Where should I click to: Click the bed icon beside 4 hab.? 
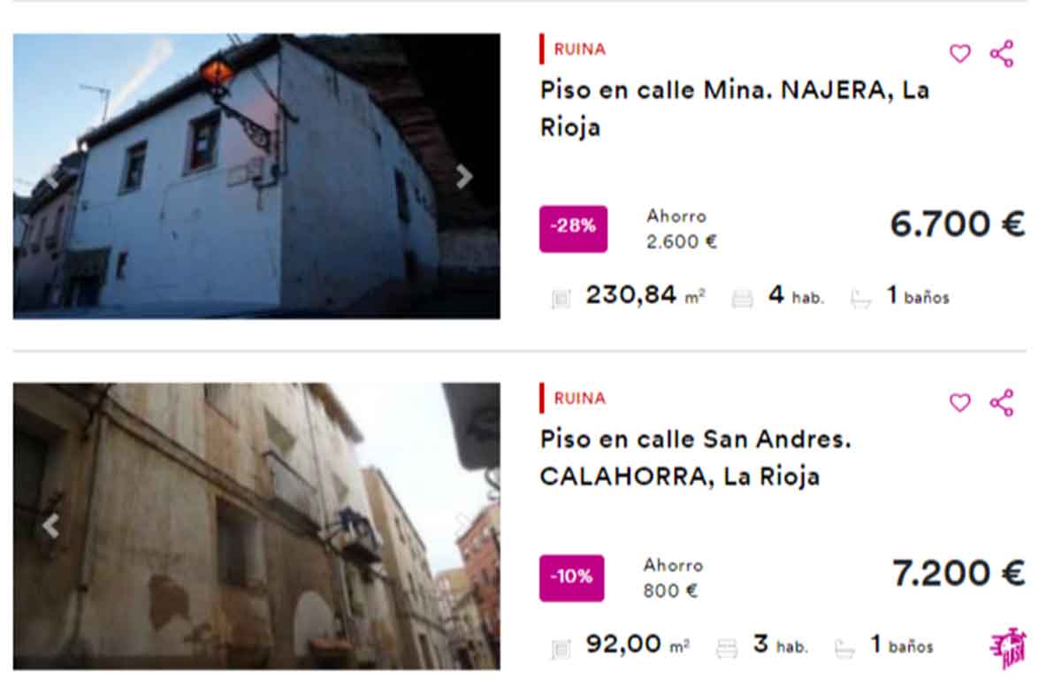click(743, 299)
